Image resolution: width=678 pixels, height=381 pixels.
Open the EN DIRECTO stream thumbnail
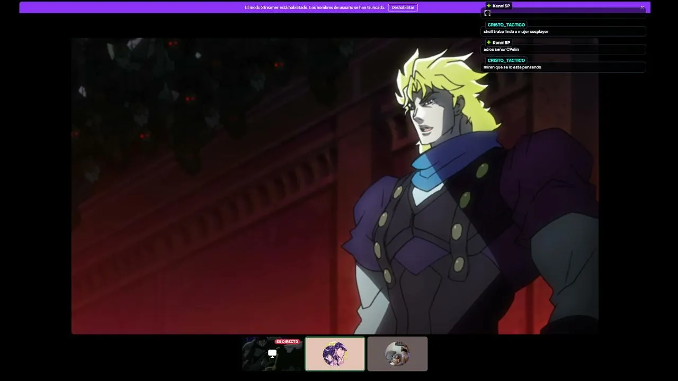point(272,354)
